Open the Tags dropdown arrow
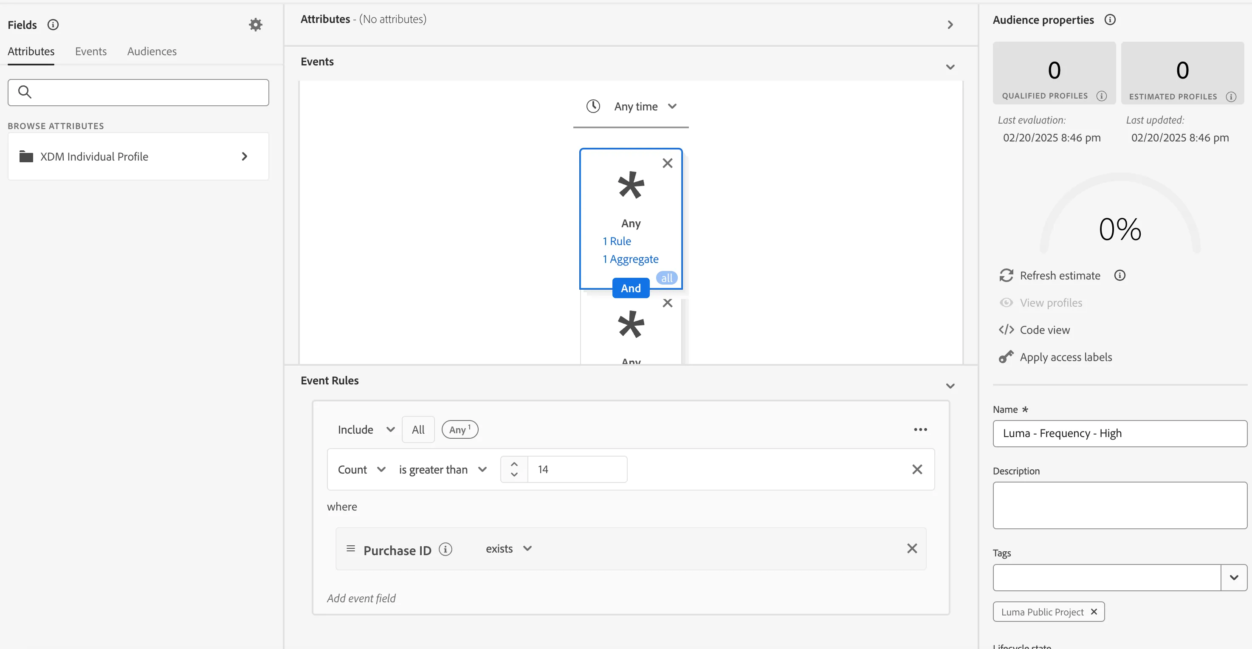Image resolution: width=1252 pixels, height=649 pixels. [1234, 578]
